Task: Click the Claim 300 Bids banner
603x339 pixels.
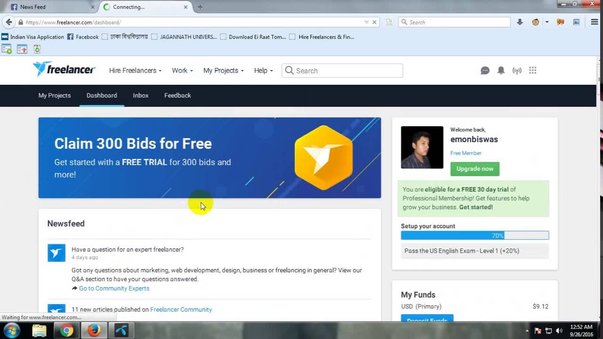Action: [x=210, y=158]
